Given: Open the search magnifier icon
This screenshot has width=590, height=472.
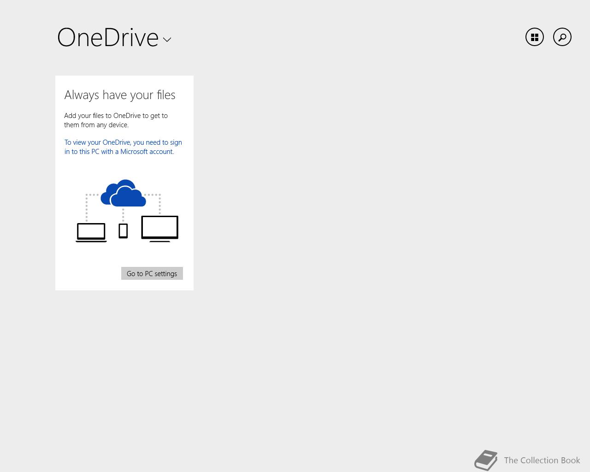Looking at the screenshot, I should (562, 37).
